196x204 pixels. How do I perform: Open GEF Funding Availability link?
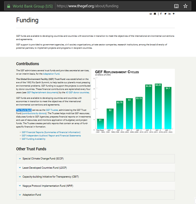pos(34,139)
